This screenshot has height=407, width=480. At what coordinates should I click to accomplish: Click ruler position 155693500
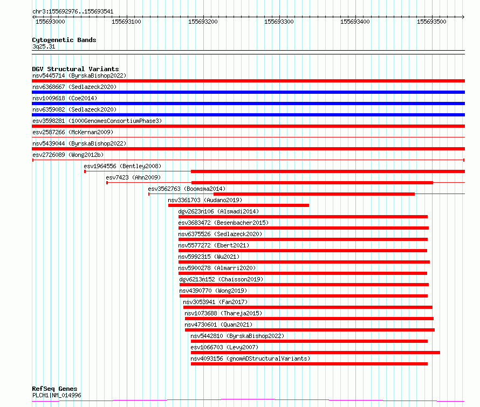pos(431,22)
